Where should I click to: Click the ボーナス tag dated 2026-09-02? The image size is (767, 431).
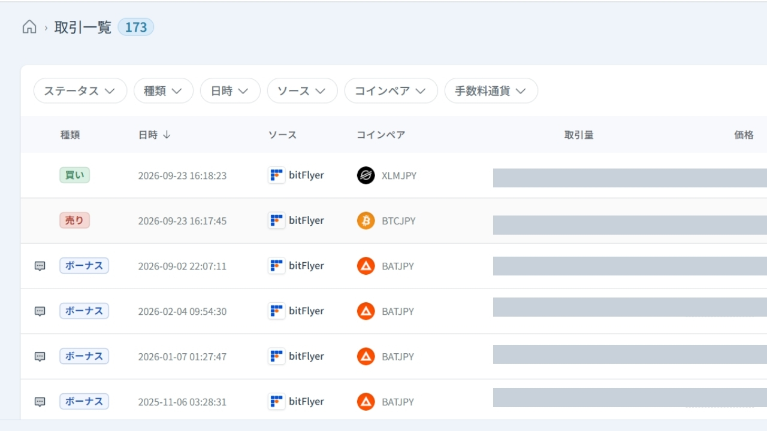pos(84,266)
